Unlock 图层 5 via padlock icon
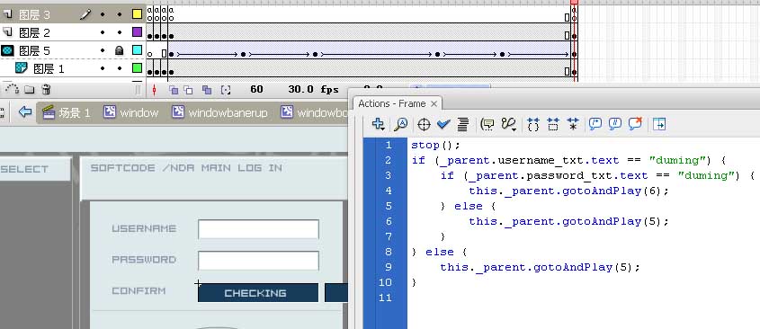 120,50
